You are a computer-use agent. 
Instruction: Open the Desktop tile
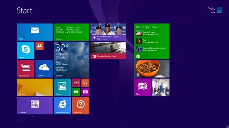35,87
